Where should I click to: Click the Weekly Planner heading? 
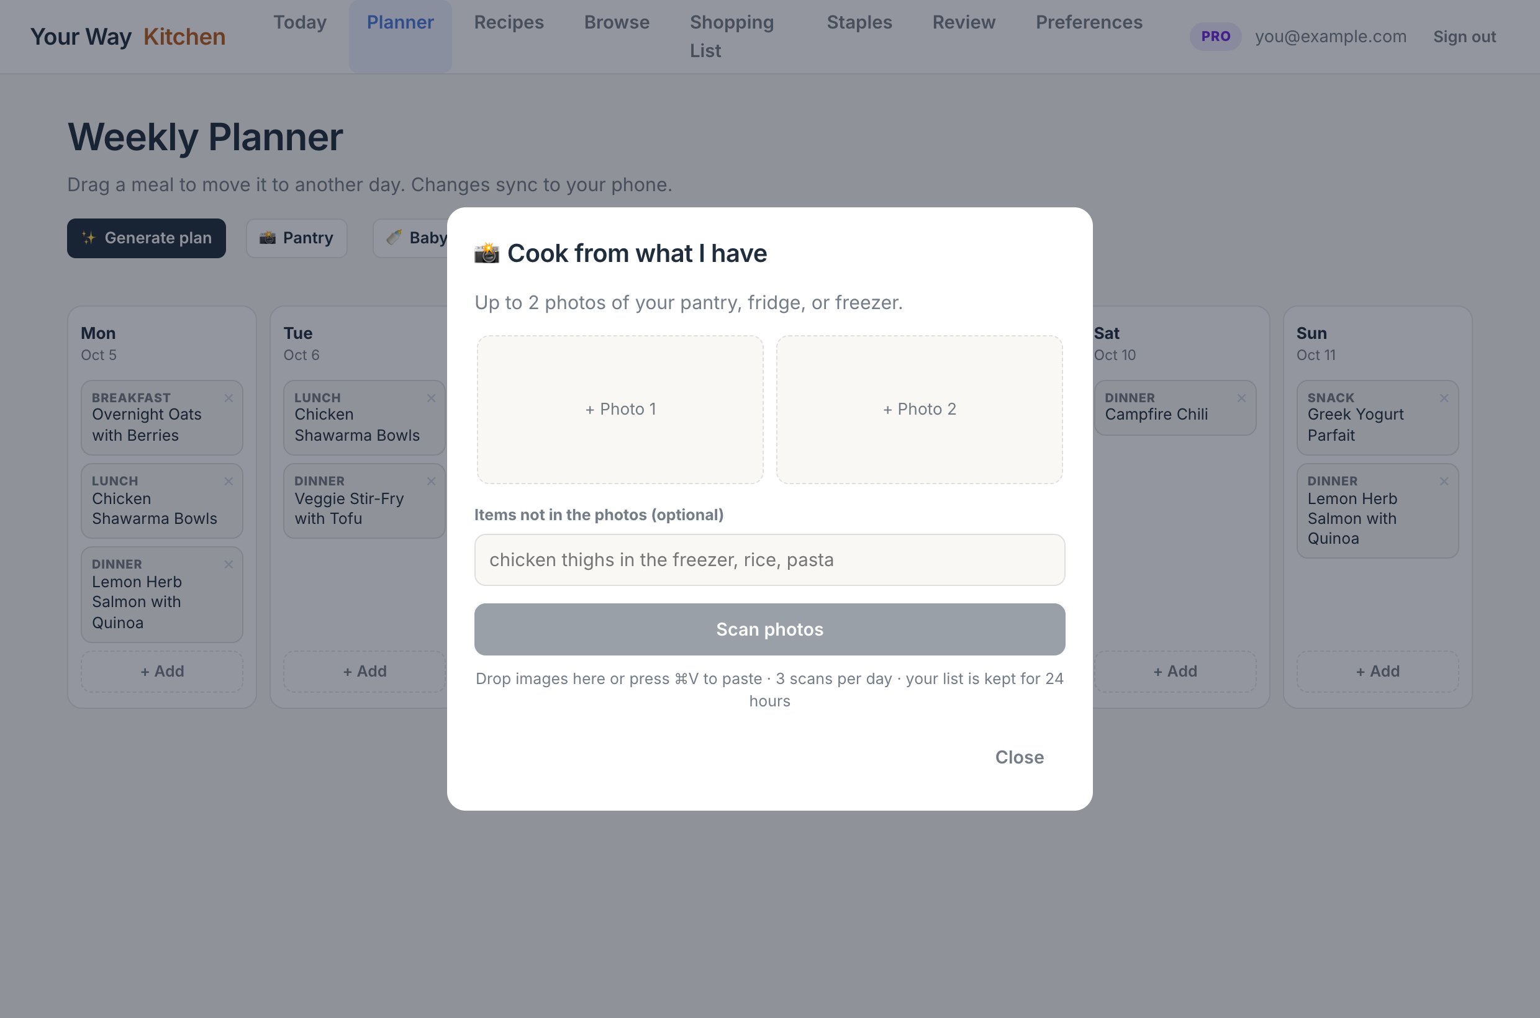[x=206, y=137]
